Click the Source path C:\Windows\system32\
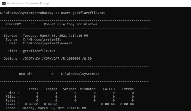This screenshot has height=111, width=191. click(44, 39)
